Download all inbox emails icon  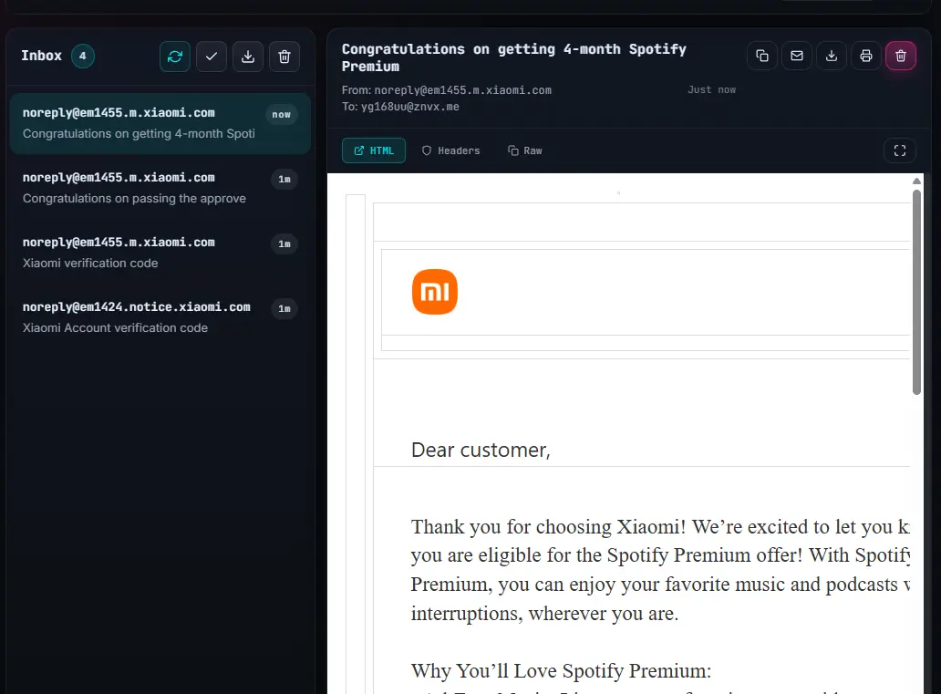point(248,57)
